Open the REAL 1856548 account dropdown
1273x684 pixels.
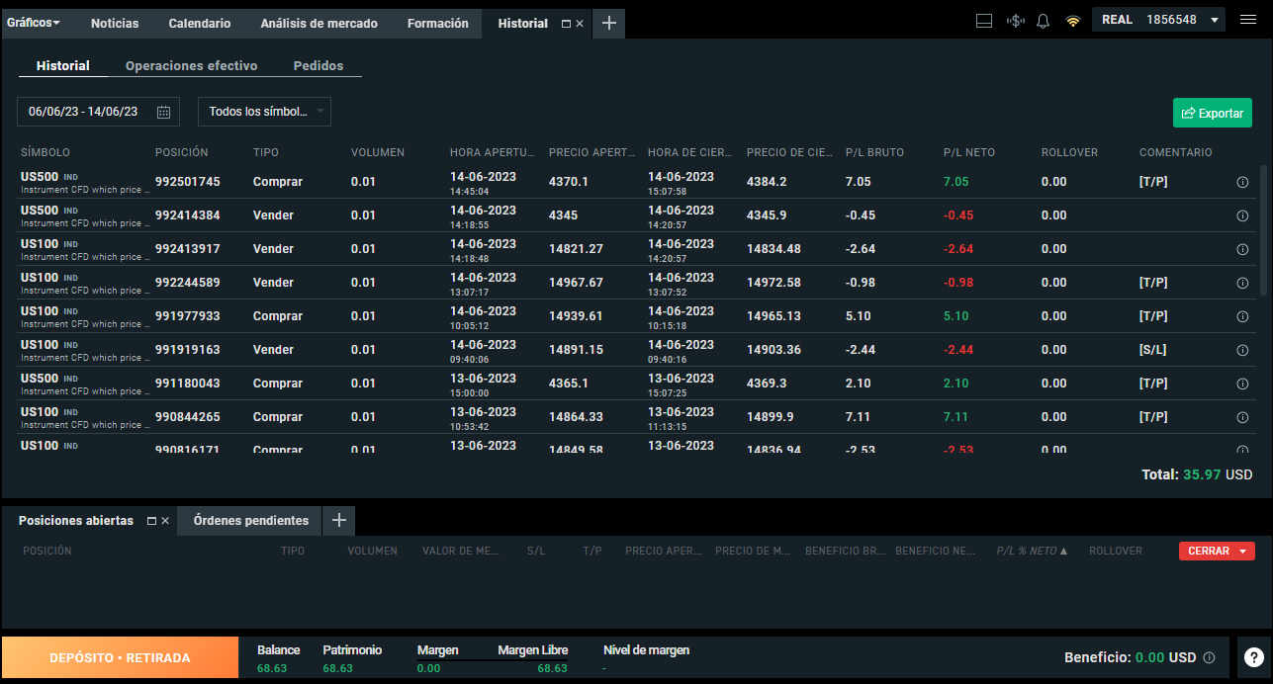pyautogui.click(x=1158, y=20)
